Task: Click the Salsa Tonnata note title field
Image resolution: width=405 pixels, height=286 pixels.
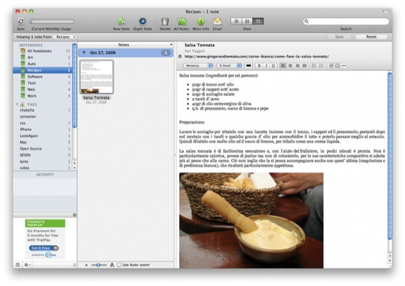Action: click(199, 45)
